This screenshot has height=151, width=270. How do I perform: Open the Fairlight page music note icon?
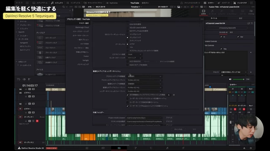click(x=167, y=148)
